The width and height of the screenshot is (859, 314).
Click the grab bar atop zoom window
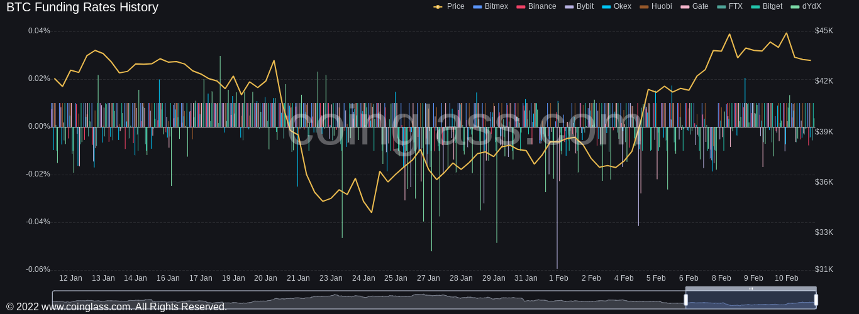pos(750,289)
